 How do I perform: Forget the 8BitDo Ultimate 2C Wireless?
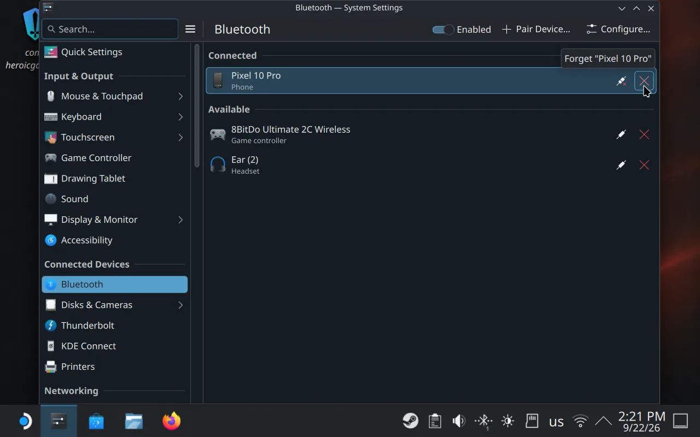click(644, 134)
